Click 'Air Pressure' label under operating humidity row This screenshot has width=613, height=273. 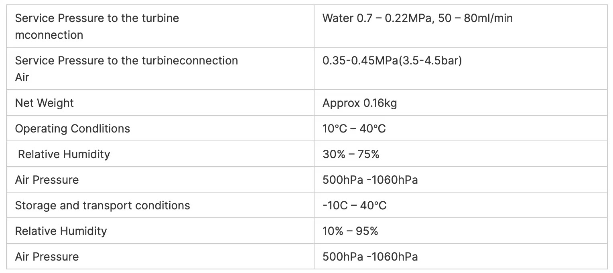[x=47, y=180]
